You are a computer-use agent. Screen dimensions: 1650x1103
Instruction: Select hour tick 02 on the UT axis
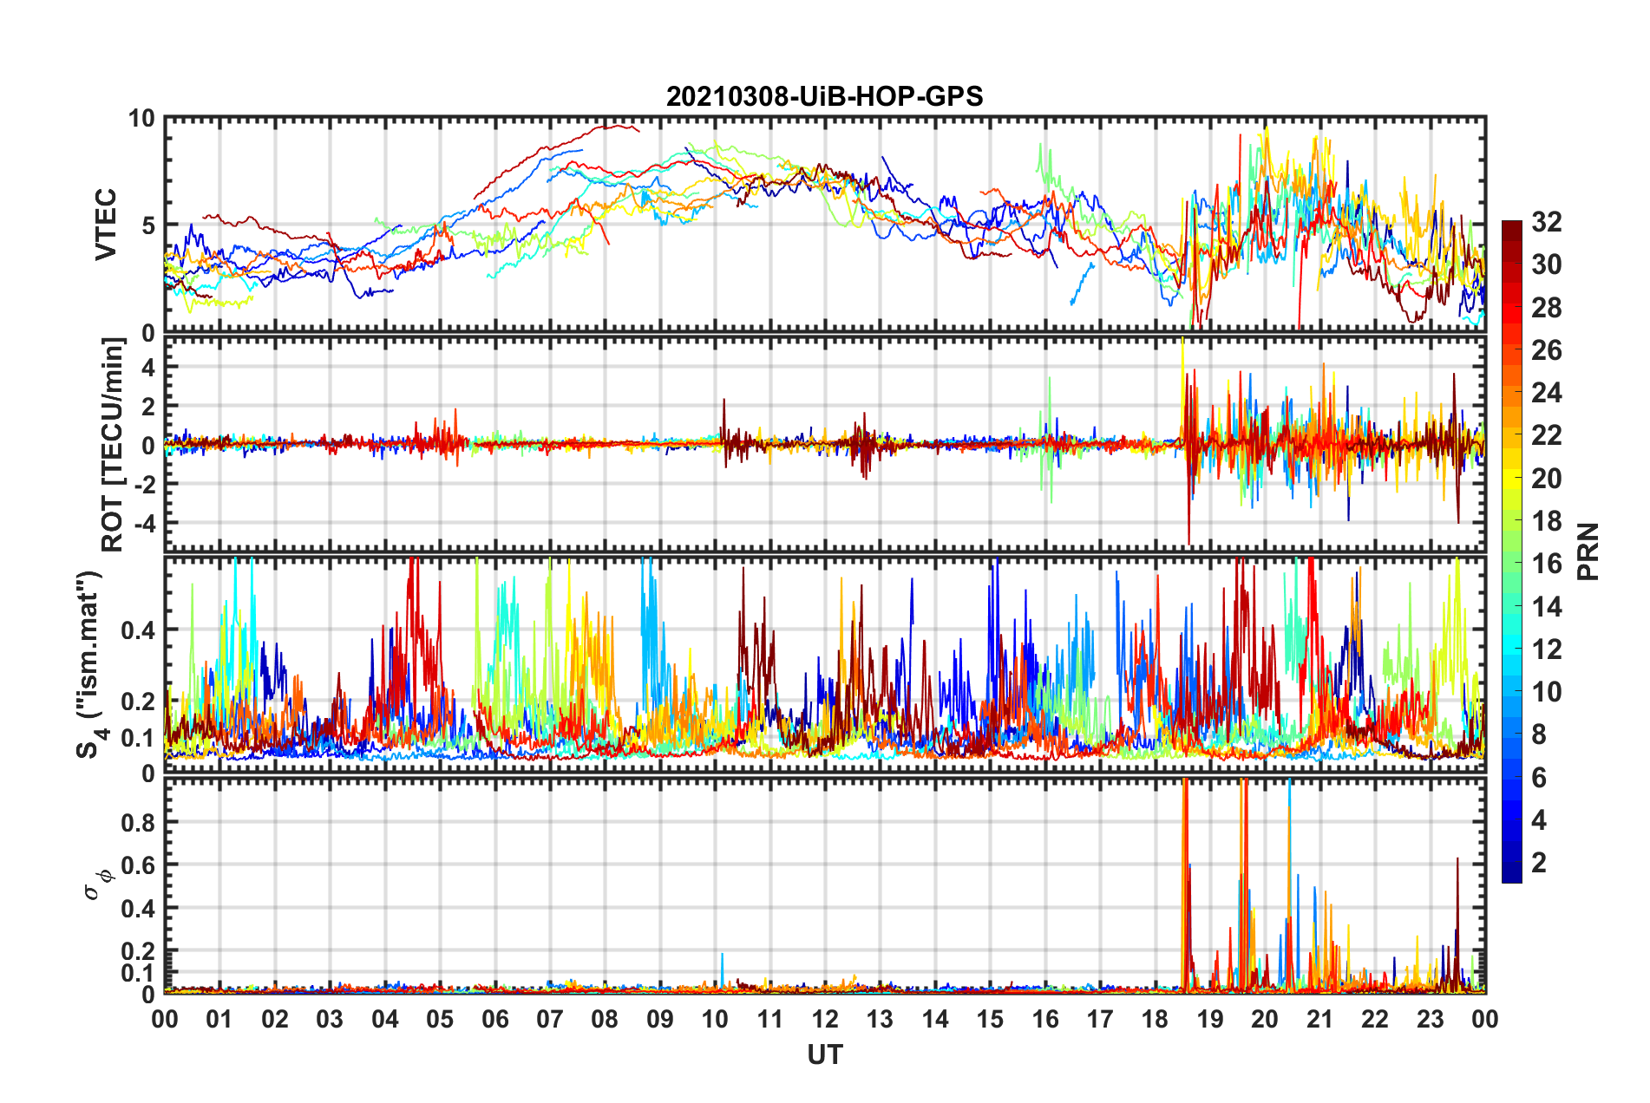(x=275, y=1019)
